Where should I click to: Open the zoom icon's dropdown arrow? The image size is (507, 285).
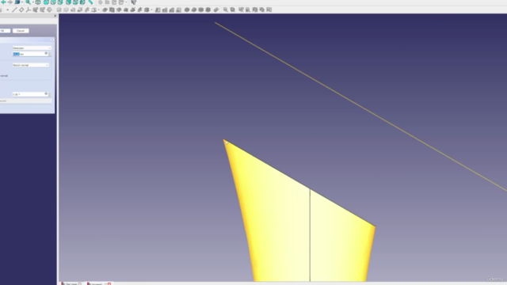coord(33,2)
